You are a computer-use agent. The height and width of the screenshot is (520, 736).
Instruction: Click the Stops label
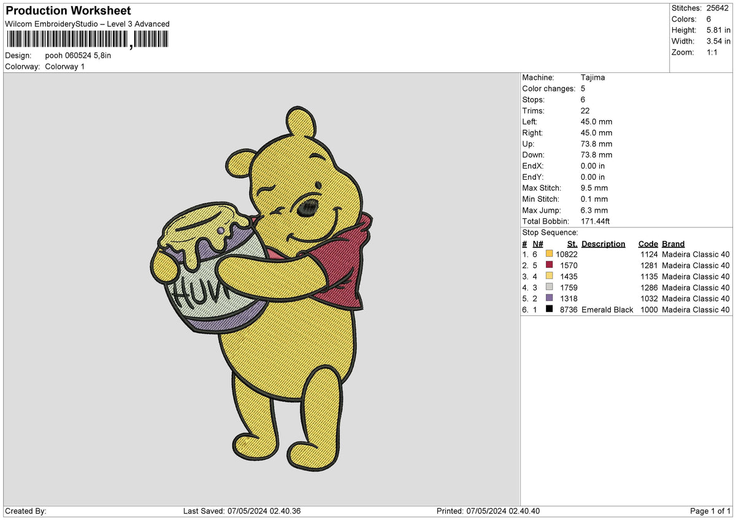click(x=533, y=100)
